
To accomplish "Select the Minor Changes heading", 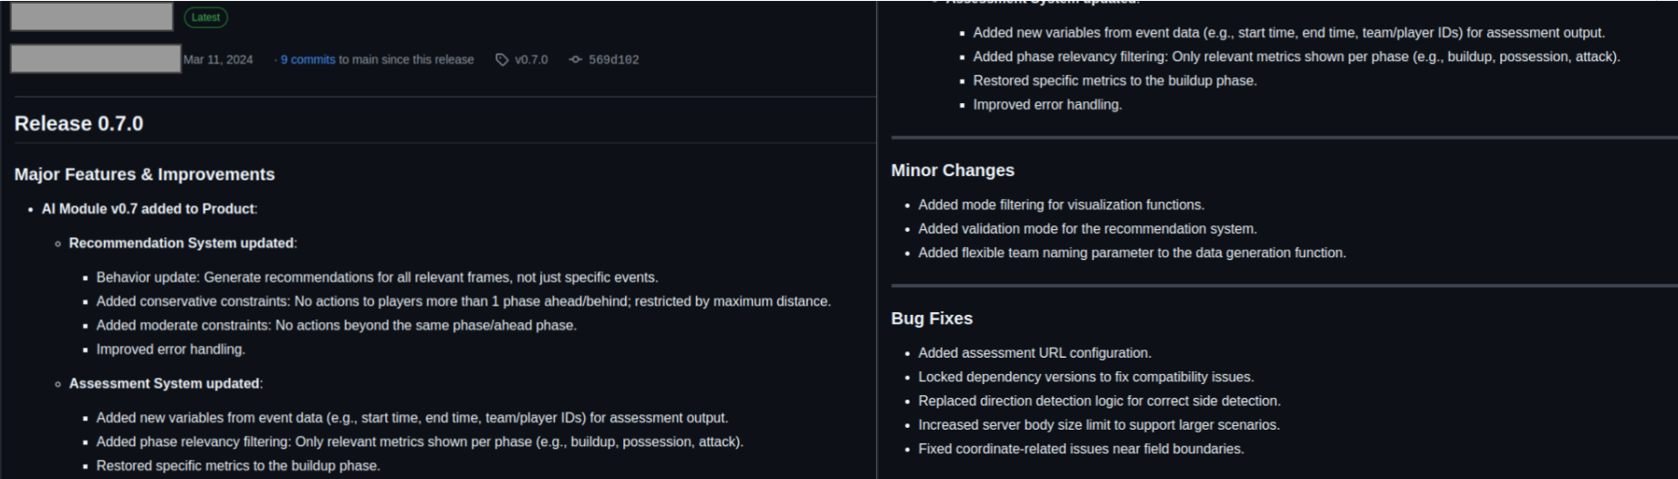I will pos(953,171).
